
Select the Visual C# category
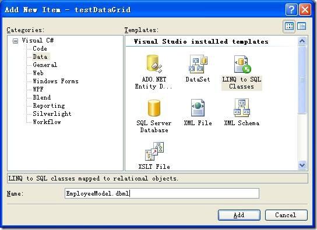(x=38, y=40)
